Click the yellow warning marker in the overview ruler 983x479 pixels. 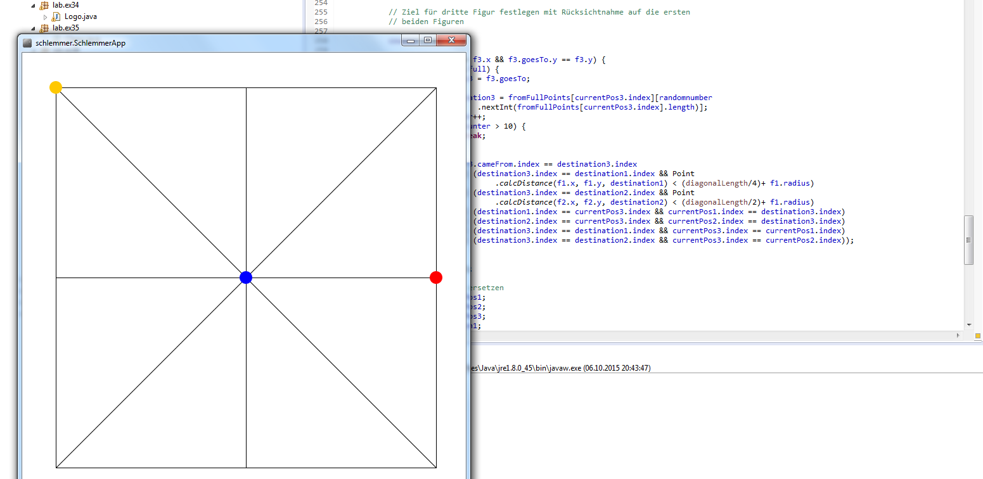click(x=977, y=335)
